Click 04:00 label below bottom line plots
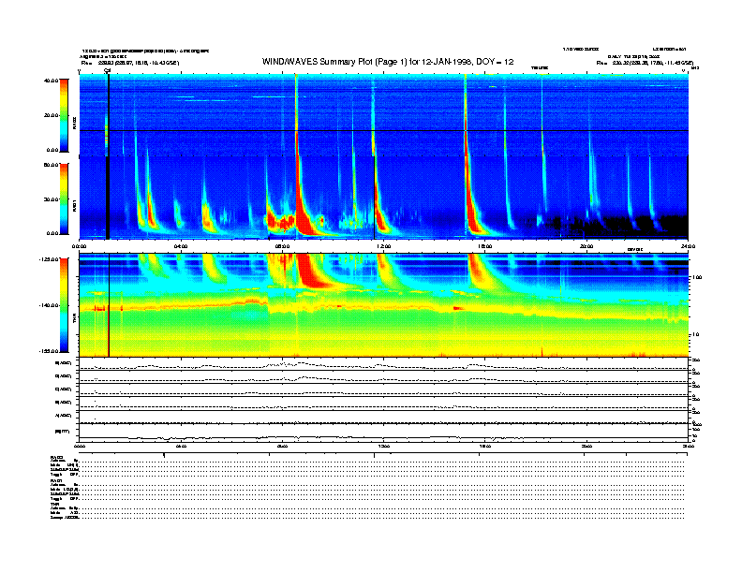This screenshot has height=573, width=742. [181, 446]
